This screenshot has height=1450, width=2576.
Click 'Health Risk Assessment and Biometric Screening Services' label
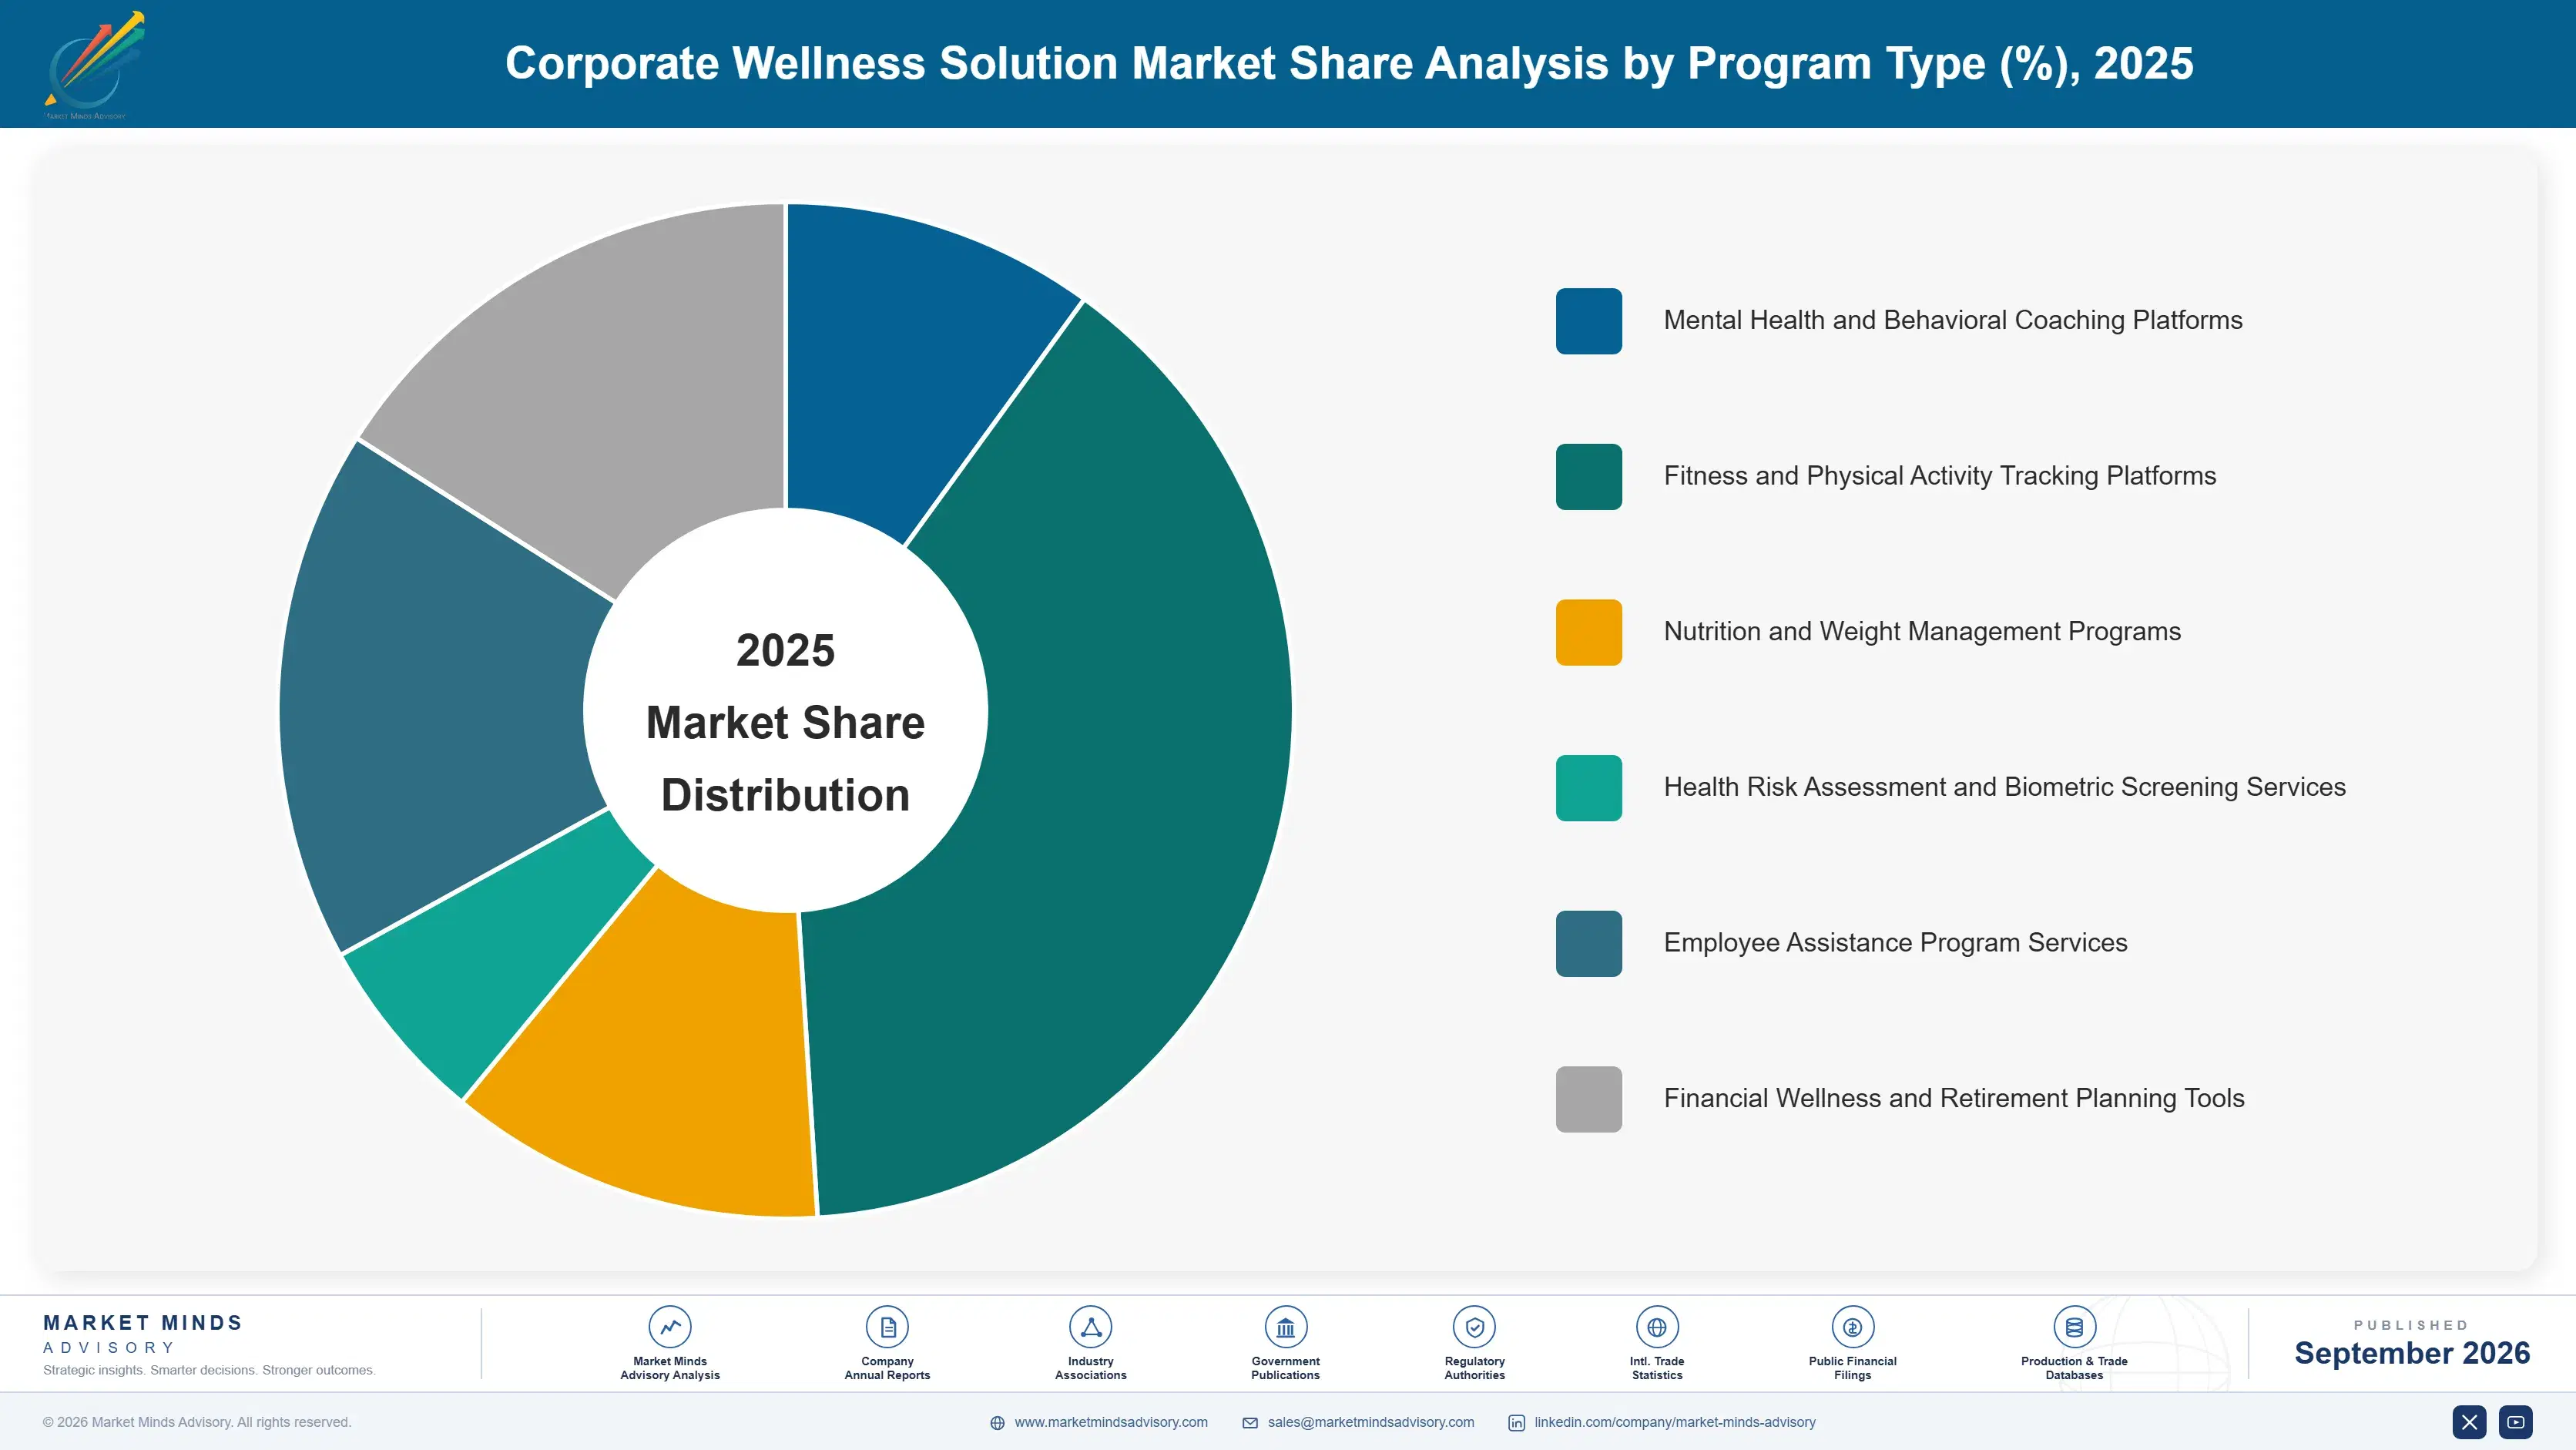tap(2004, 787)
